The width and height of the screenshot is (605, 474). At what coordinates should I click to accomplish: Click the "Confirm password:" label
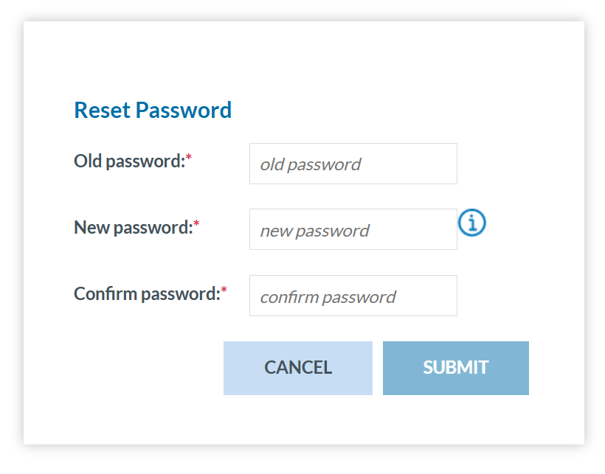pyautogui.click(x=147, y=293)
